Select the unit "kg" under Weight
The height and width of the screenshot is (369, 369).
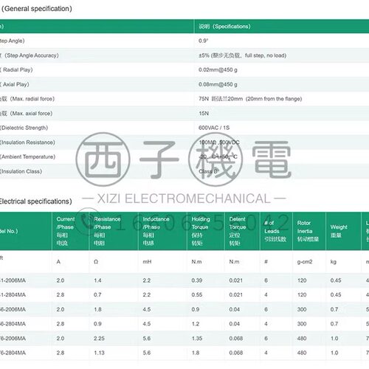(x=334, y=262)
